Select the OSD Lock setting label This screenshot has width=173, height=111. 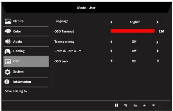[61, 61]
